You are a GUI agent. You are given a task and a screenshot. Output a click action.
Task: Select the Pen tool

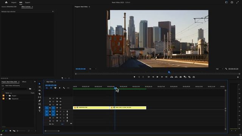(x=39, y=101)
